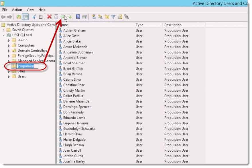
Task: Select the Users container in the tree
Action: [22, 76]
